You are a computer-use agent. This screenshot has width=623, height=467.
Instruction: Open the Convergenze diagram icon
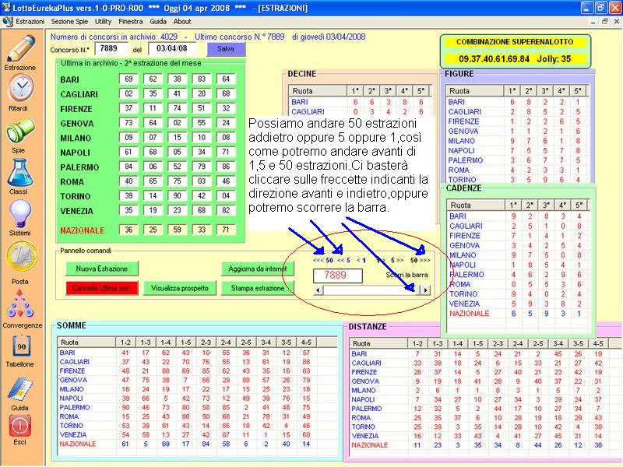(20, 304)
